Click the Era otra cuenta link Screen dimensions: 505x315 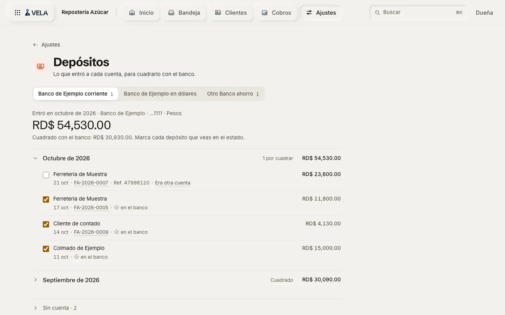point(173,183)
